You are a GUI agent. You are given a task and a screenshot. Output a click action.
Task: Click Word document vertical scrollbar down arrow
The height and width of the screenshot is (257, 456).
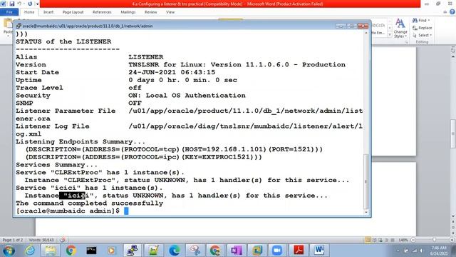(x=453, y=216)
